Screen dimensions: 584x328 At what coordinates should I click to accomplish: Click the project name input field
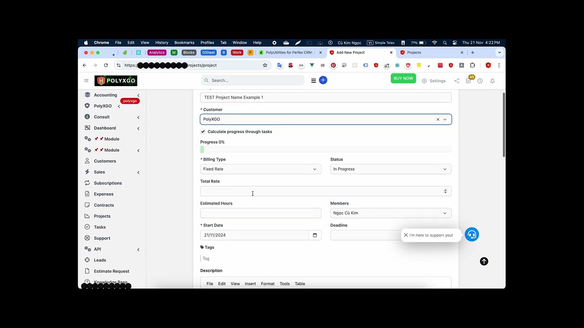click(326, 97)
